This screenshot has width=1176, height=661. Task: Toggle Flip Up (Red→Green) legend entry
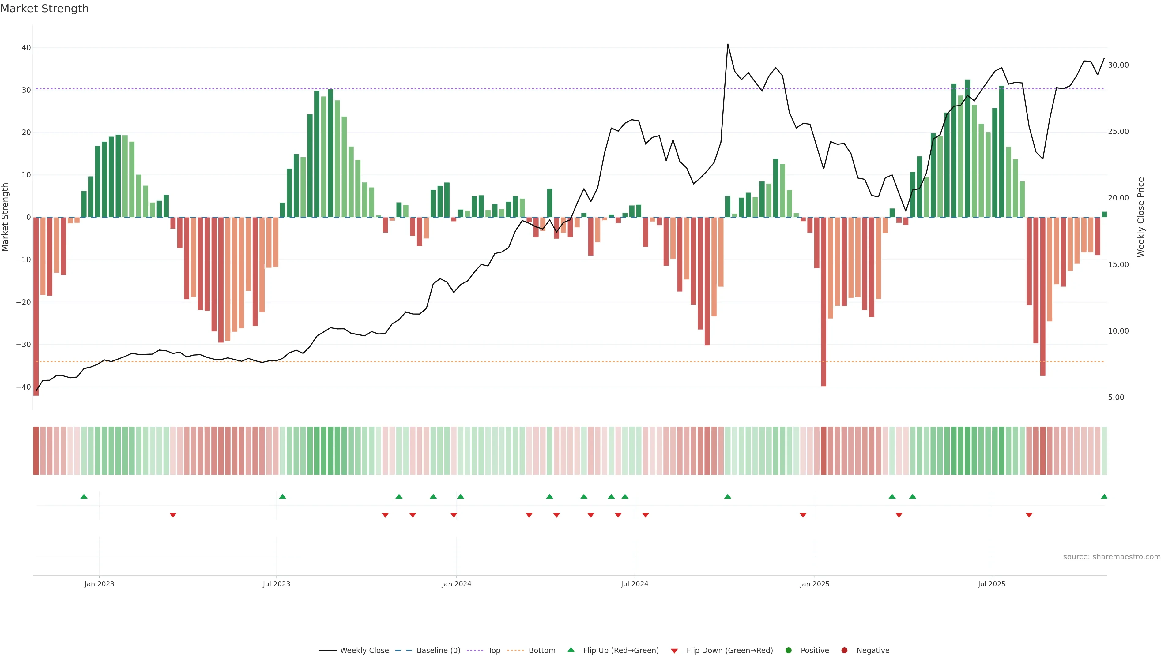(620, 651)
